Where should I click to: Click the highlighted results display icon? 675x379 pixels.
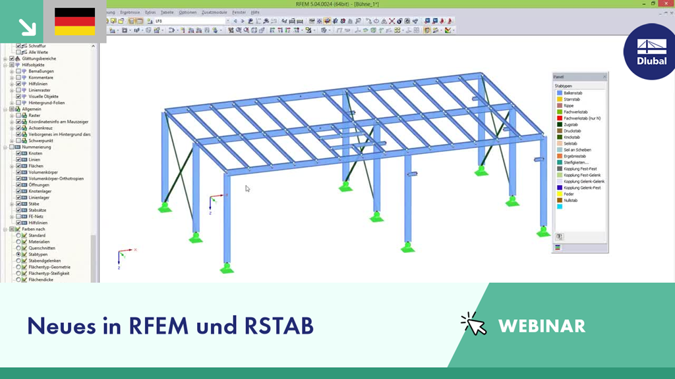click(328, 21)
